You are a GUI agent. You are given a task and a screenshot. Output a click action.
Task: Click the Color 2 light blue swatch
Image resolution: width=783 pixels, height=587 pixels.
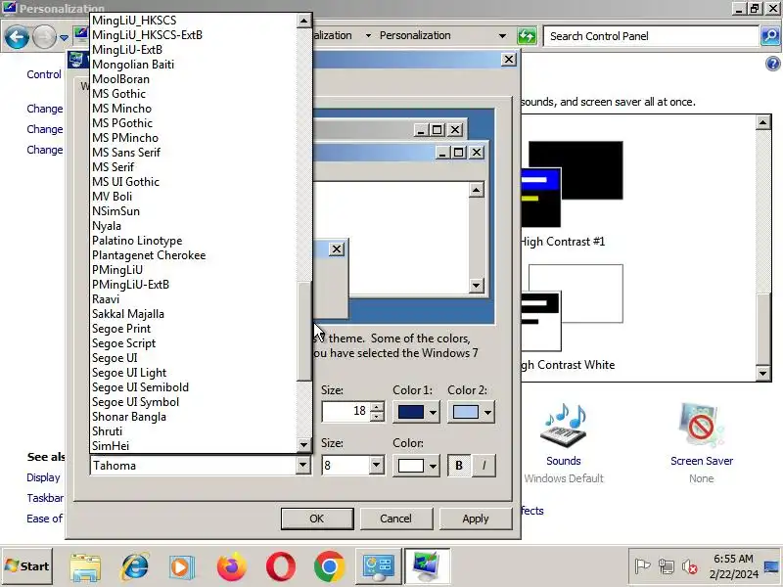[x=466, y=412]
